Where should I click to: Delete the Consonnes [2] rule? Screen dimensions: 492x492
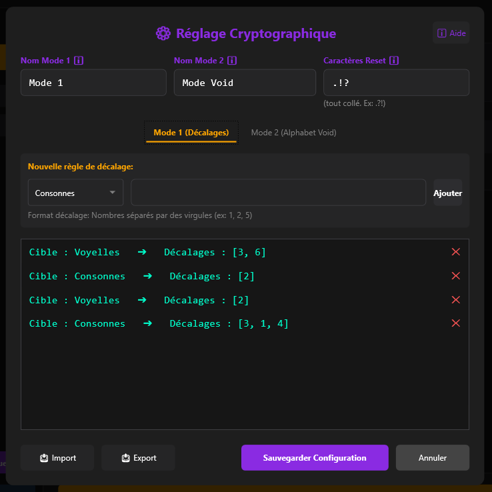pyautogui.click(x=456, y=276)
